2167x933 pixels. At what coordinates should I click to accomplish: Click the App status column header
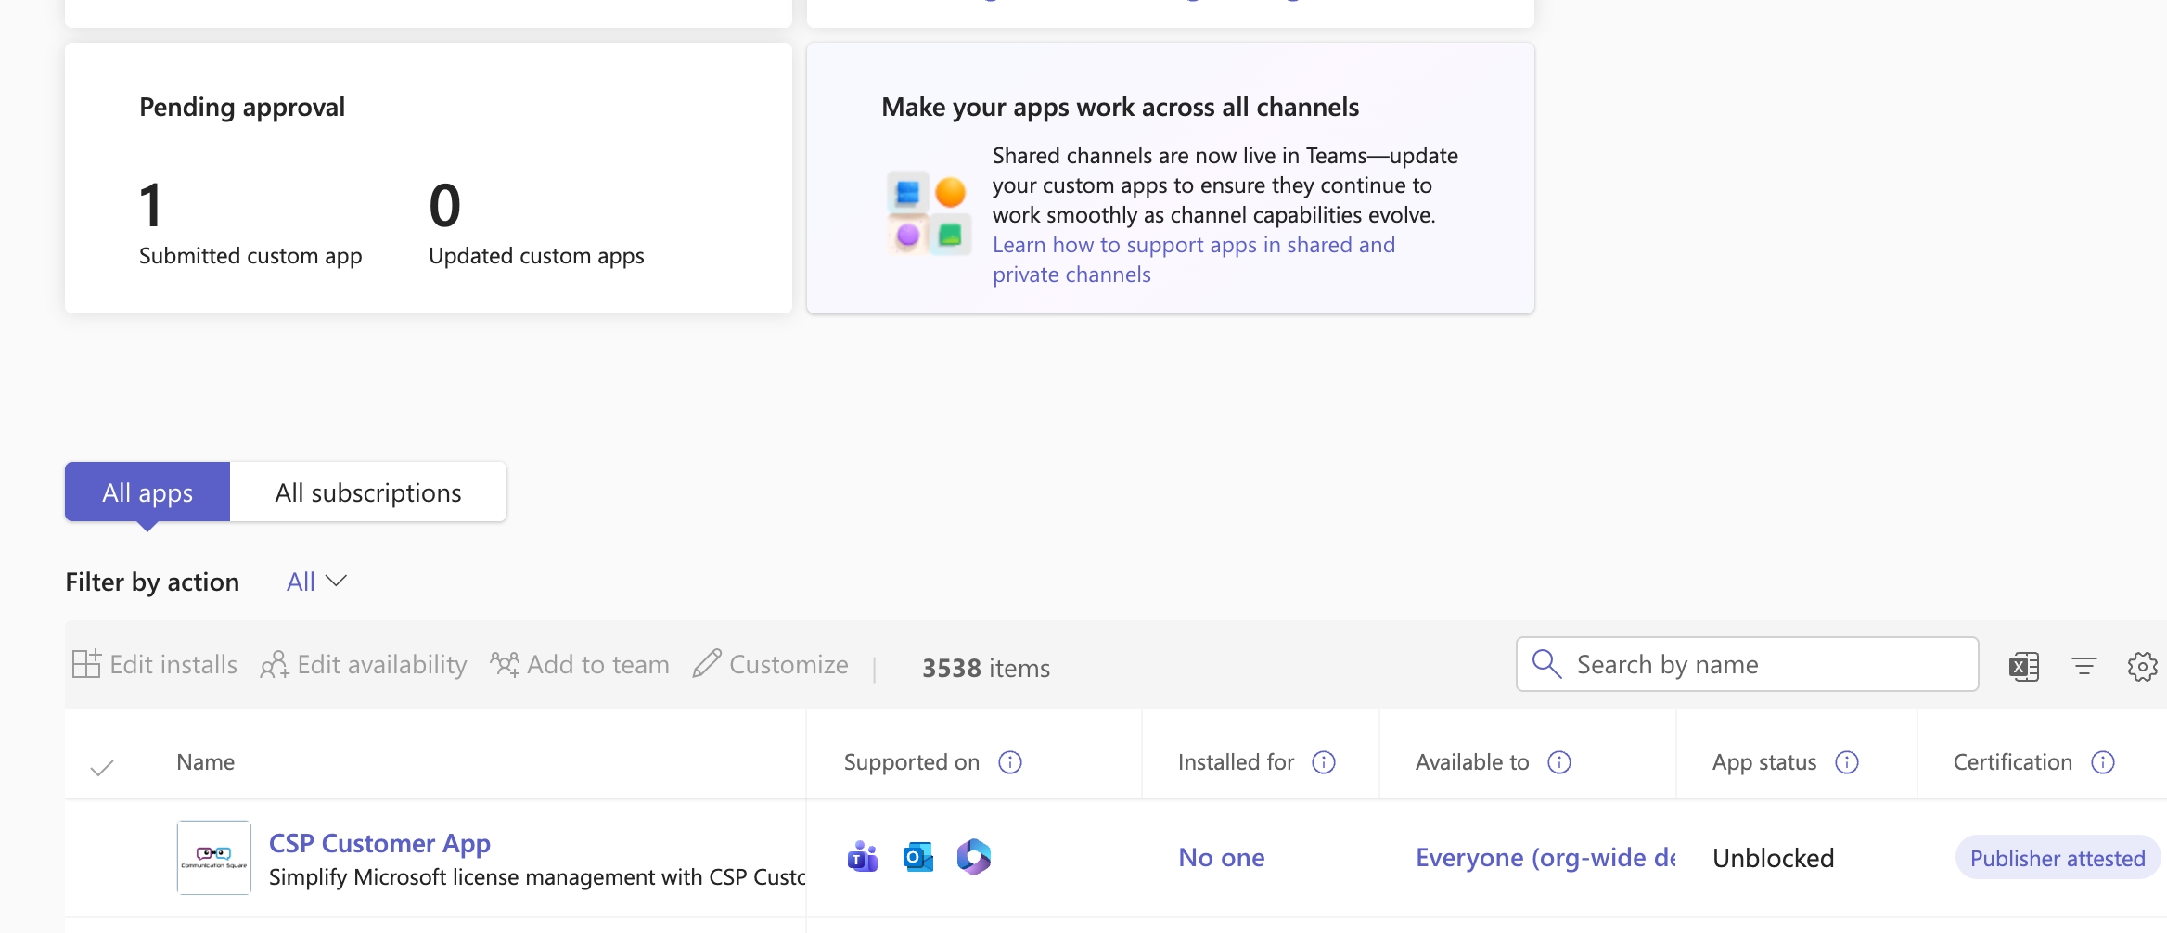coord(1764,762)
